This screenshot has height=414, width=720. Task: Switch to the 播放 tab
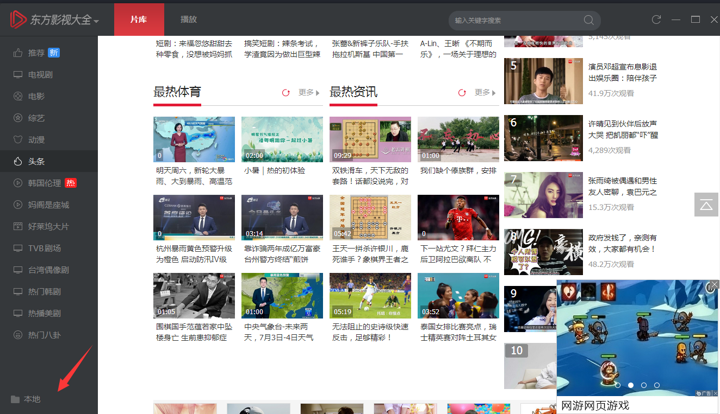coord(189,20)
